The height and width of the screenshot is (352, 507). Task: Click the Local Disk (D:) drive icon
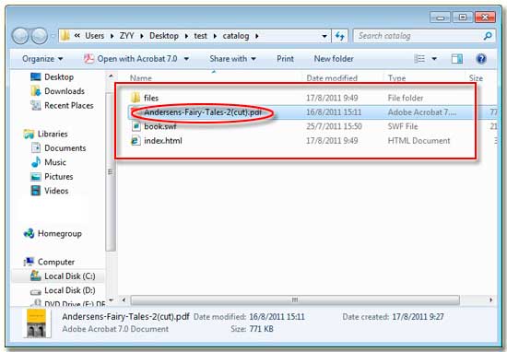coord(36,291)
